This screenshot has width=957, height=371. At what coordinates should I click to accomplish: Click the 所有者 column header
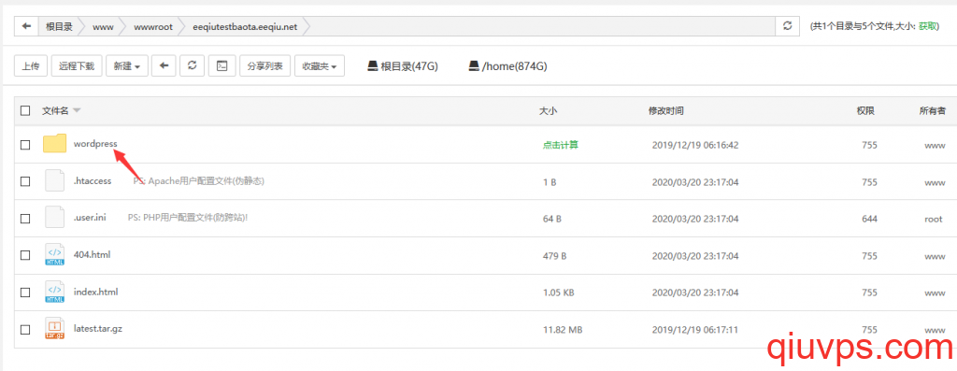[x=933, y=110]
